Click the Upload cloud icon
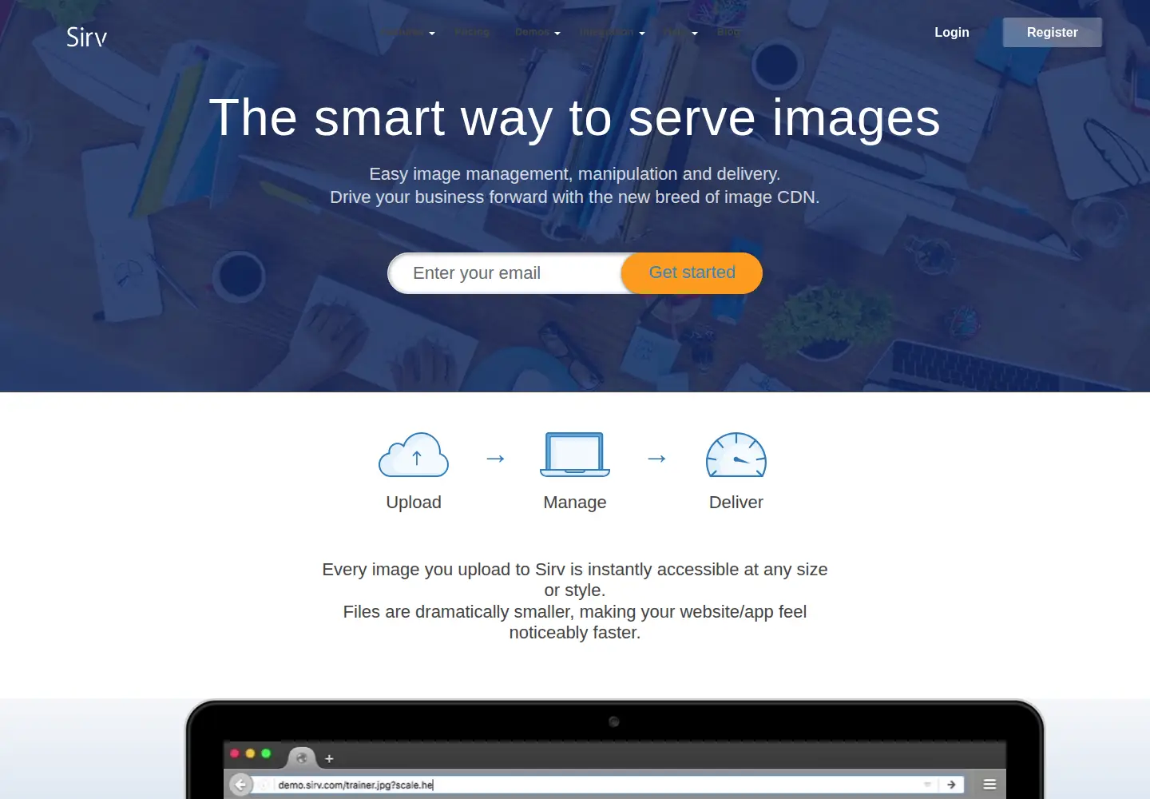The image size is (1150, 799). (x=414, y=455)
